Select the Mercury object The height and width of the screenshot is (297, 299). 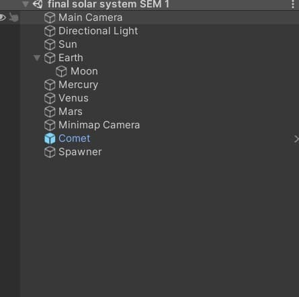(78, 85)
